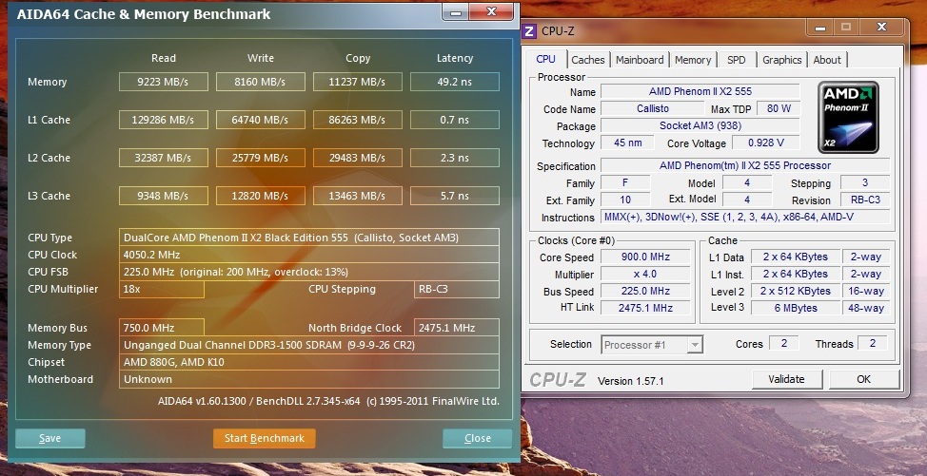The image size is (927, 476).
Task: Click the Memory Write value 8160 MB/s
Action: coord(261,82)
